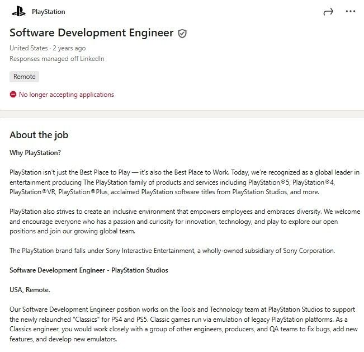Click the No longer accepting applications text
364x352 pixels.
(x=66, y=95)
